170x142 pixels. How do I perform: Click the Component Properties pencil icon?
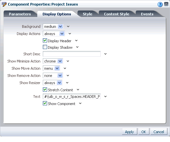coord(4,4)
